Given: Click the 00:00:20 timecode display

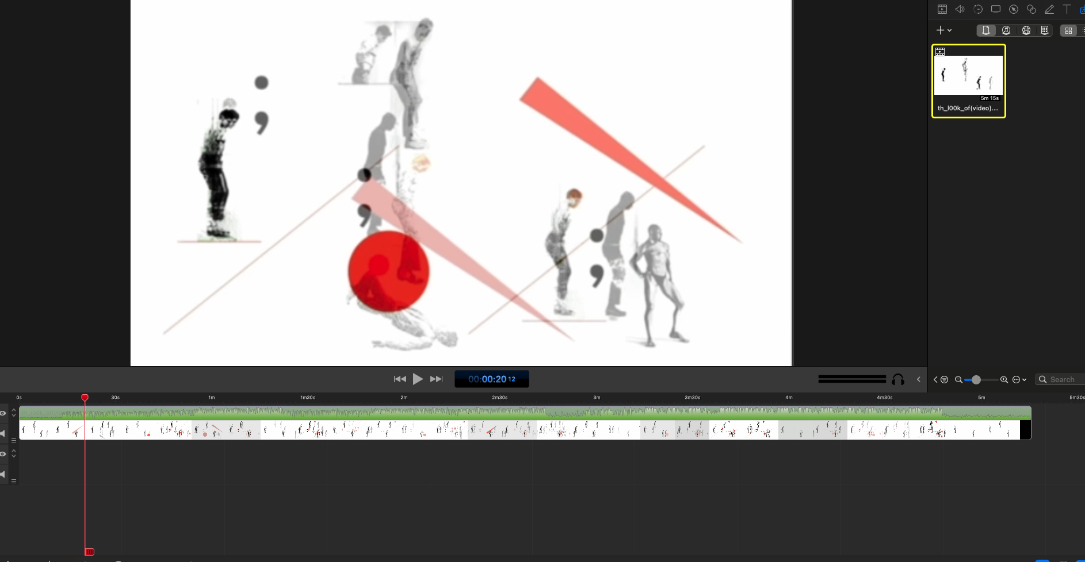Looking at the screenshot, I should point(492,379).
